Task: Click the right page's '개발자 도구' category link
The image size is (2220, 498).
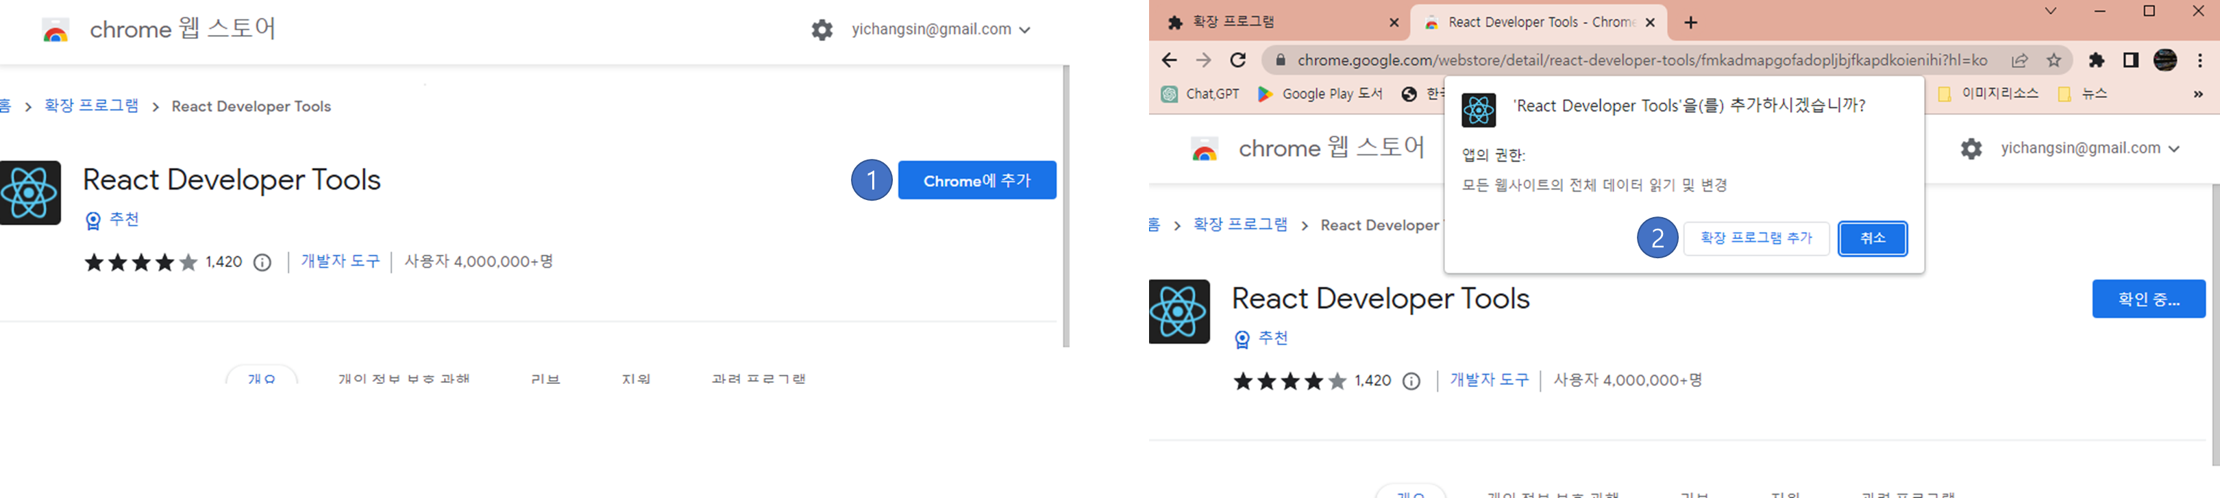Action: click(1488, 380)
